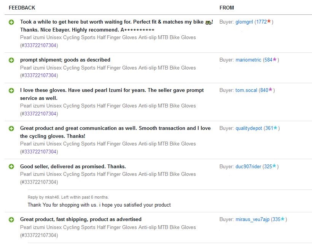Click the purple star next to tom.socal's score 840
The height and width of the screenshot is (248, 312).
pos(271,90)
